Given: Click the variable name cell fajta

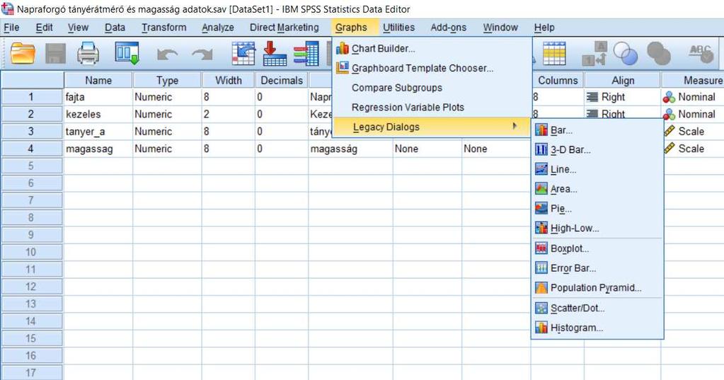Looking at the screenshot, I should [x=98, y=97].
